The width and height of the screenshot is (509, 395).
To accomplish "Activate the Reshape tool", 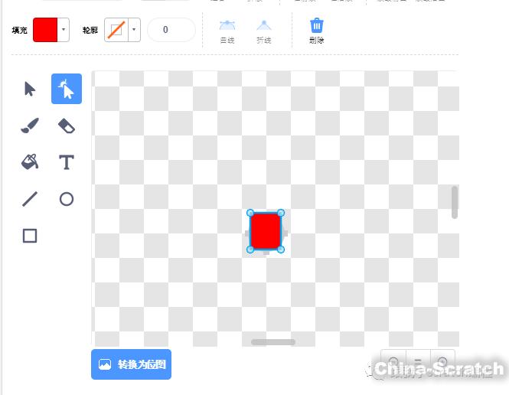I will (x=67, y=89).
